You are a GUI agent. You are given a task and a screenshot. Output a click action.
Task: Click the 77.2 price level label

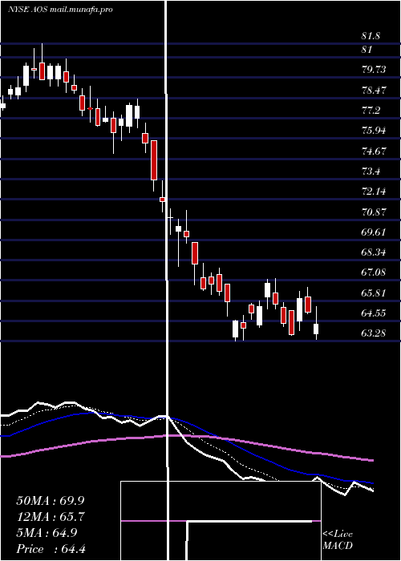371,111
